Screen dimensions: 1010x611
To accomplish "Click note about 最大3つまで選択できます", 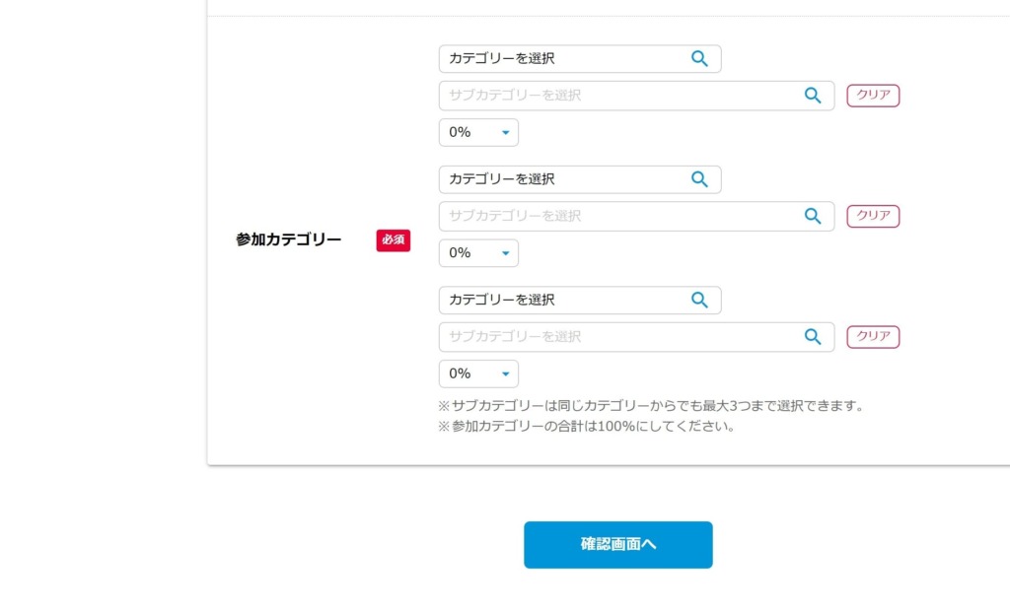I will [x=651, y=406].
